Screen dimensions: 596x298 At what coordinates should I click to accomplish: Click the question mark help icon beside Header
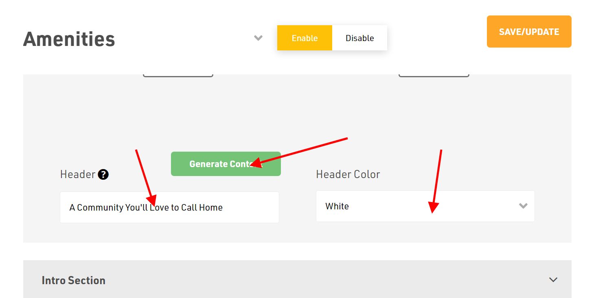pyautogui.click(x=103, y=175)
